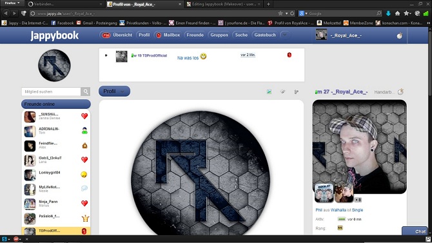The width and height of the screenshot is (432, 243).
Task: Click the yellow smiley icon next to Lonleygirl84
Action: pyautogui.click(x=84, y=175)
